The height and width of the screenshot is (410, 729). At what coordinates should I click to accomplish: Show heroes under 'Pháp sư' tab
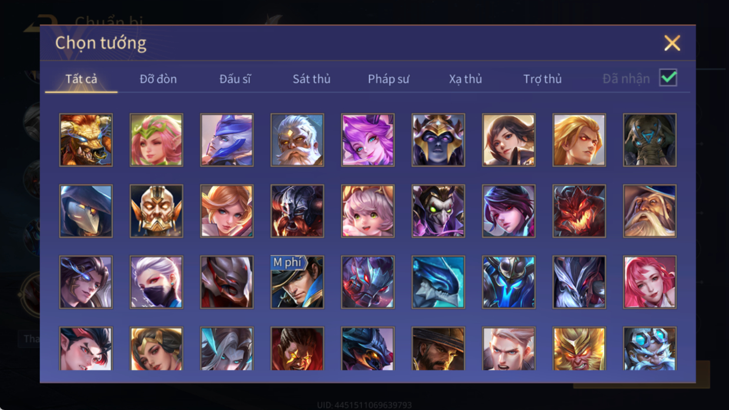click(x=388, y=79)
